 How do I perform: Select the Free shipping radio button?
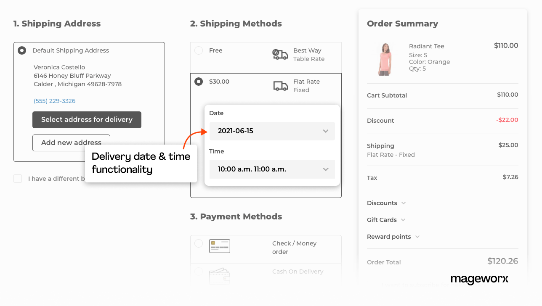pos(198,50)
